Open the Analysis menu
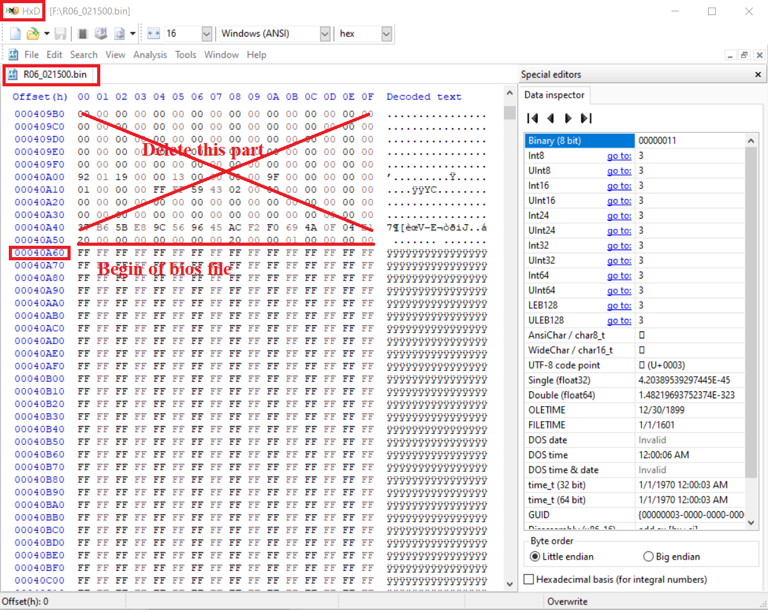 (150, 55)
